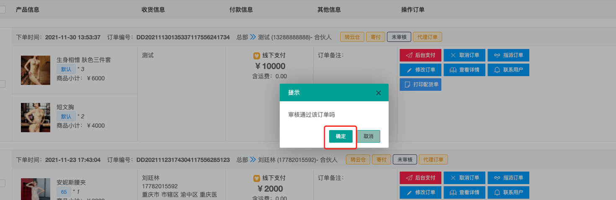Click 打印配货单 button
This screenshot has height=200, width=616.
420,85
